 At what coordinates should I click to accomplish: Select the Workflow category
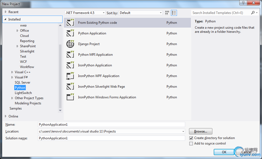coord(27,67)
